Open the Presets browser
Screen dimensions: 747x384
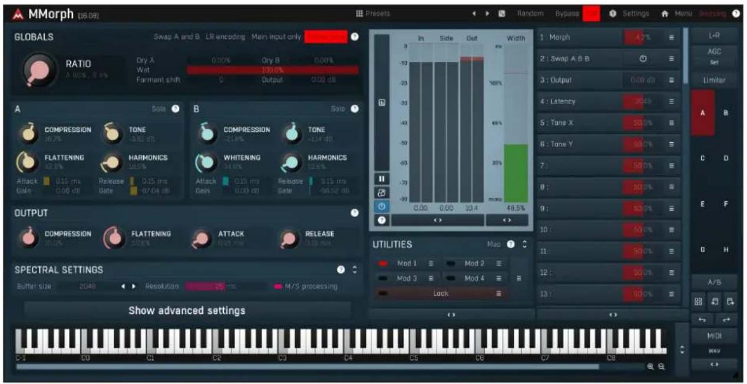click(373, 14)
